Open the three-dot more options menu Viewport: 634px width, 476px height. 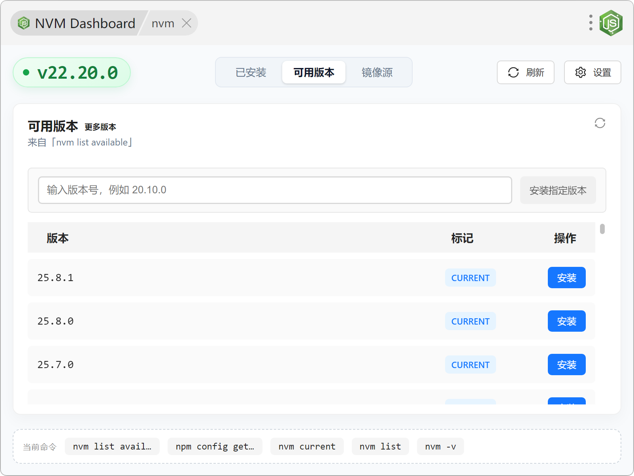pos(591,23)
